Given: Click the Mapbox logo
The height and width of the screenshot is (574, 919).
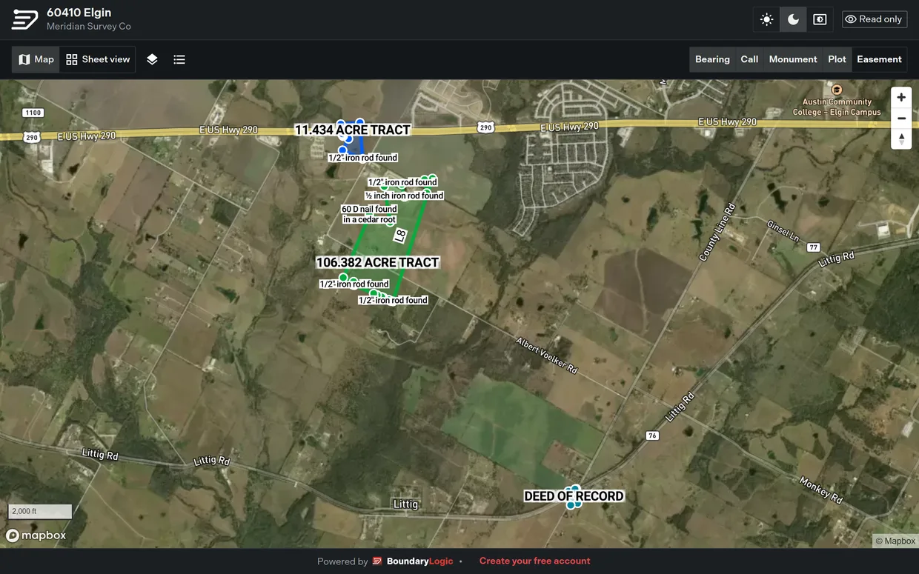Looking at the screenshot, I should pyautogui.click(x=36, y=535).
